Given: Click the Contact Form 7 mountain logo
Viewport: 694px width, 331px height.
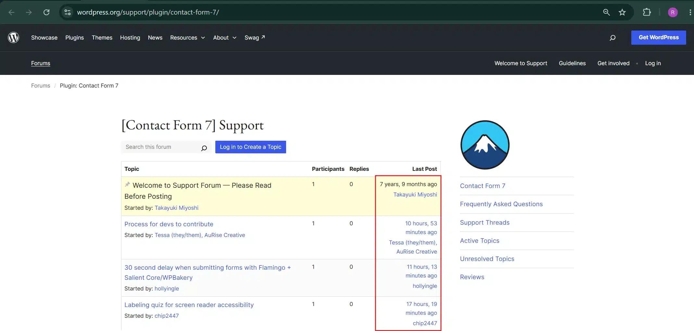Looking at the screenshot, I should [485, 145].
